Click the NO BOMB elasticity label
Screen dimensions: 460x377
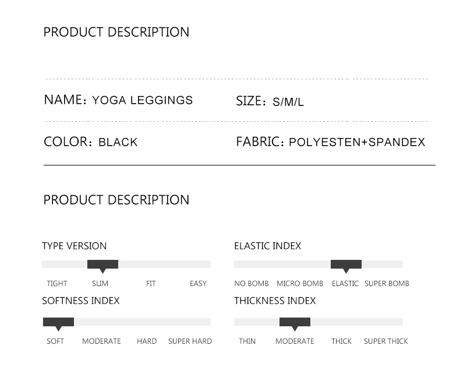click(x=252, y=284)
